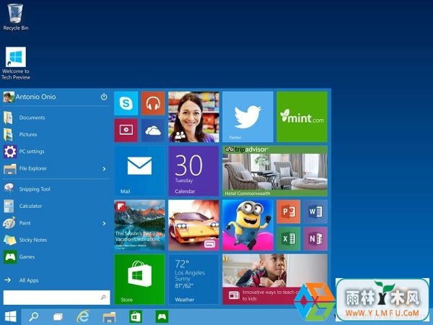Open the TripAdvisor Hotel Commonwealth tile
Screen dimensions: 433x325
pyautogui.click(x=275, y=171)
